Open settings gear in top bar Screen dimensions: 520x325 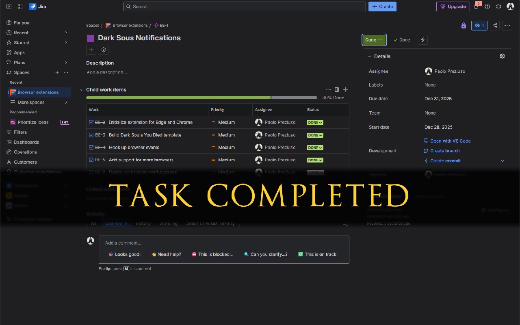point(498,6)
